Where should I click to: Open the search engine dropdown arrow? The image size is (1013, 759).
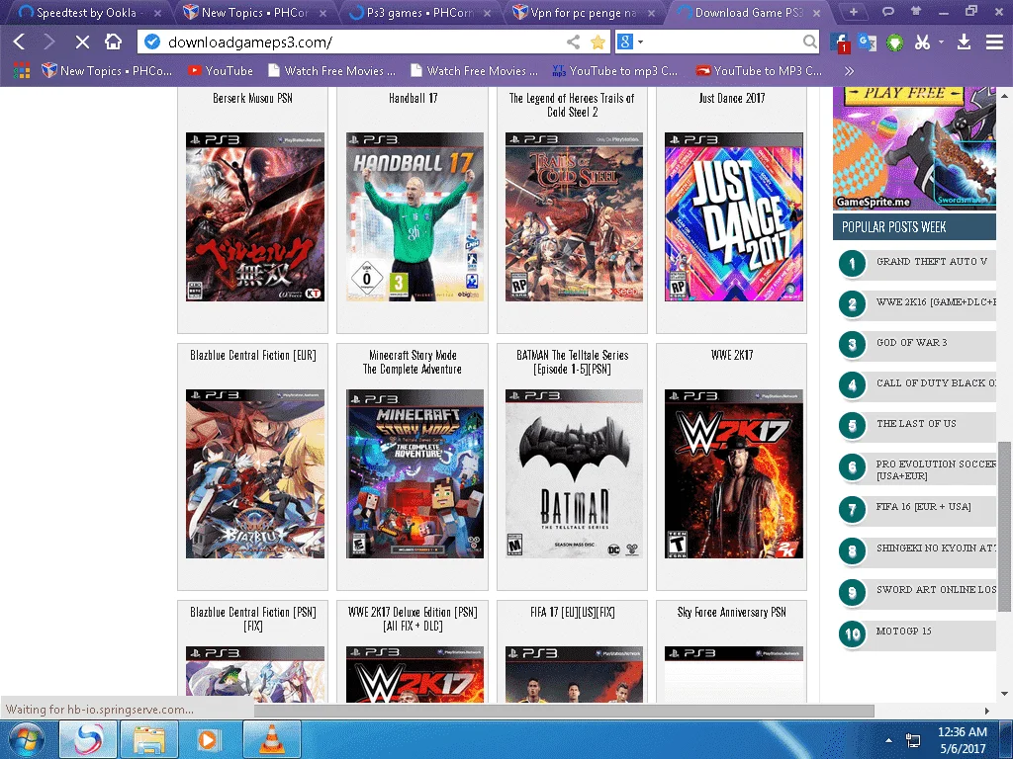pos(641,42)
